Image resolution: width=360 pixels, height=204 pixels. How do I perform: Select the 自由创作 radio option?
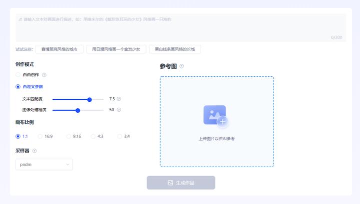[18, 75]
